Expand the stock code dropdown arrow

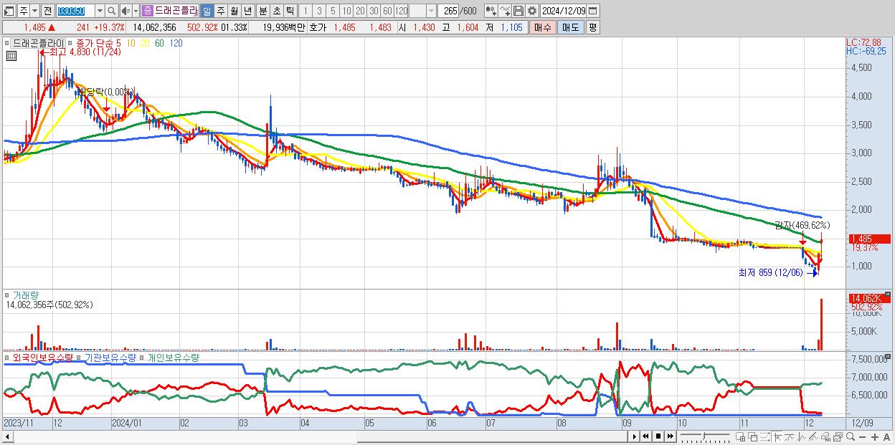pyautogui.click(x=100, y=11)
